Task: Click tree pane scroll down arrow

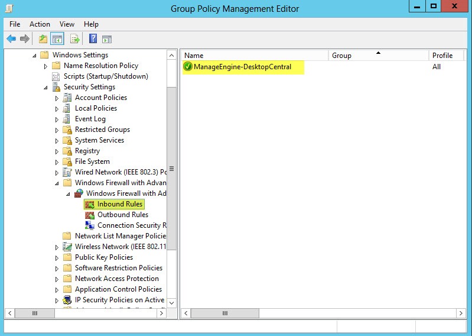Action: pyautogui.click(x=171, y=303)
